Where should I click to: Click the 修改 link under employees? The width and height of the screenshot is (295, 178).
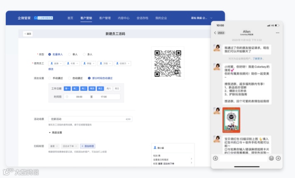[x=51, y=69]
